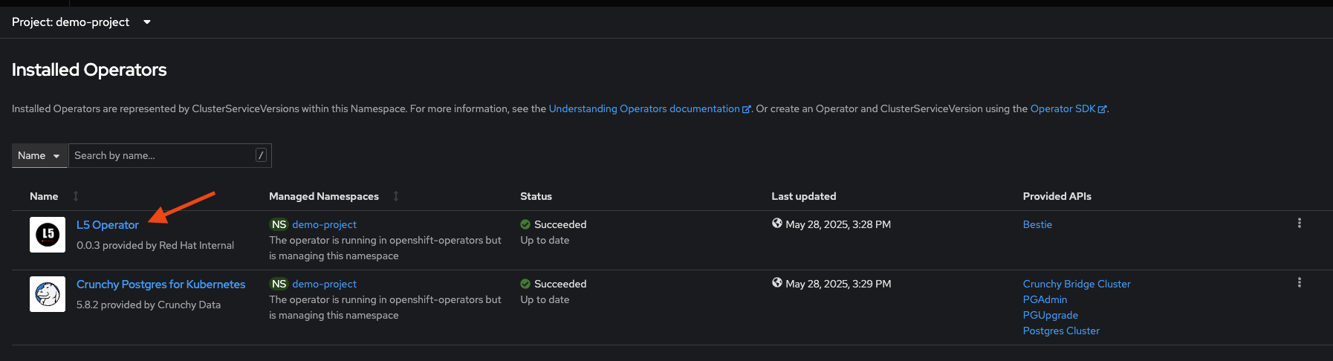
Task: Sort by Name column arrows
Action: (76, 196)
